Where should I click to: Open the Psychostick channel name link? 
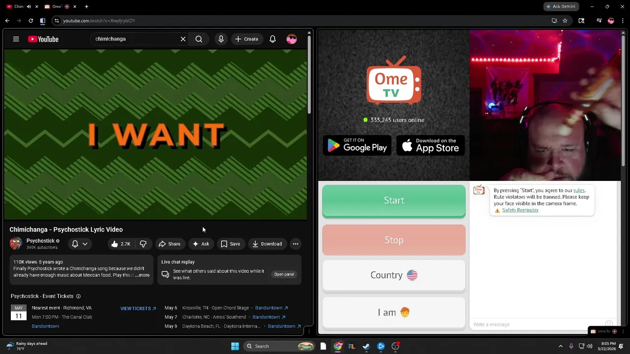[40, 240]
